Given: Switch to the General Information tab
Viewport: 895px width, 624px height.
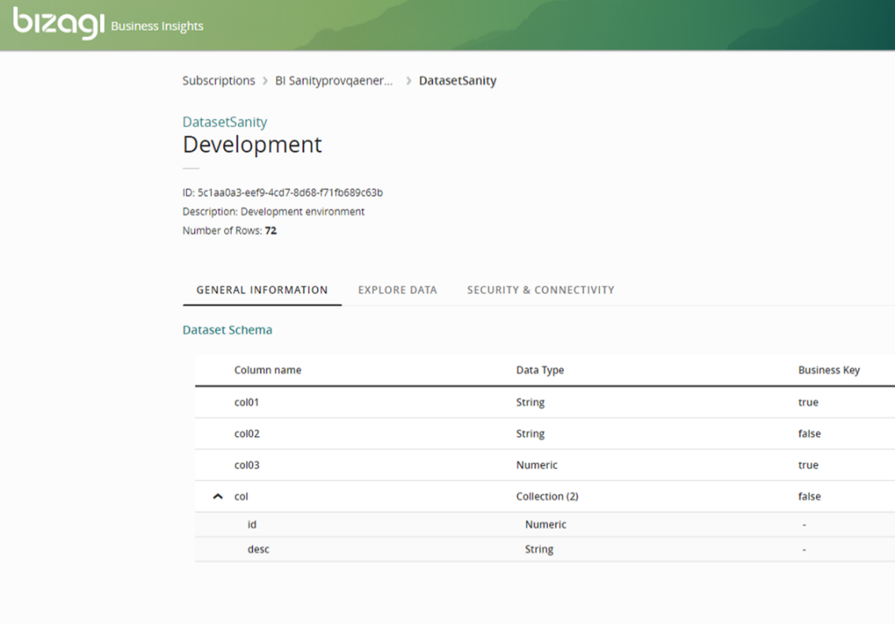Looking at the screenshot, I should (x=262, y=290).
